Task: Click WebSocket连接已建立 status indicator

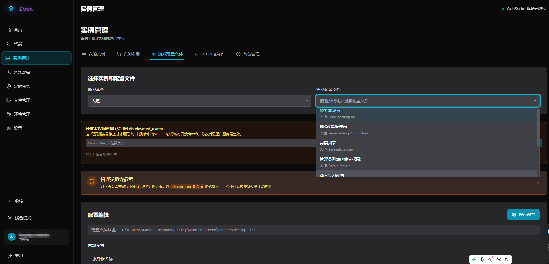Action: tap(524, 9)
